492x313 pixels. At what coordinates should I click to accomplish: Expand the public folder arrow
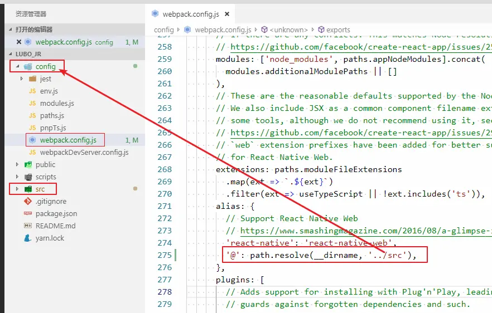pos(17,164)
